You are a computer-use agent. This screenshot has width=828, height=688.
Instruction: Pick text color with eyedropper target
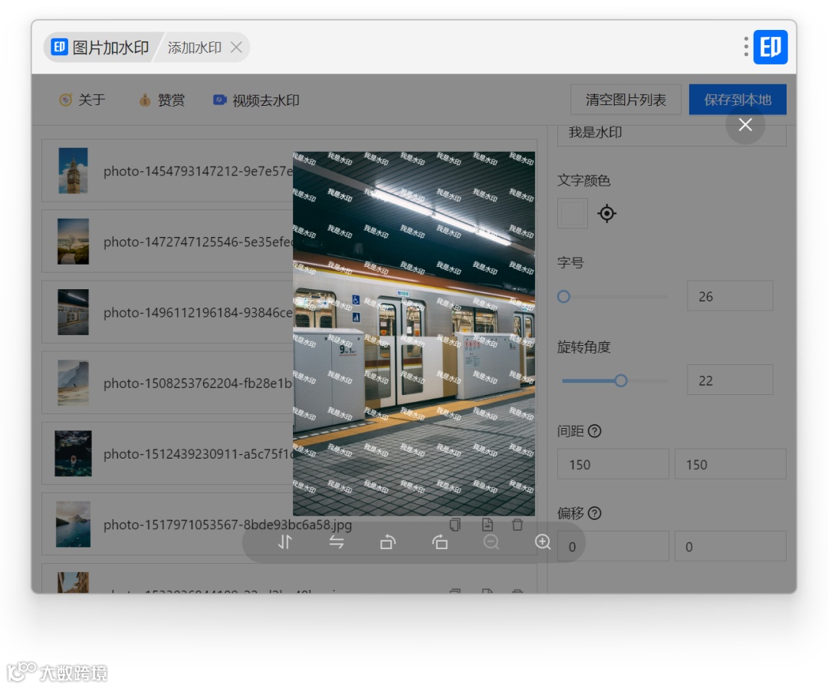tap(606, 213)
